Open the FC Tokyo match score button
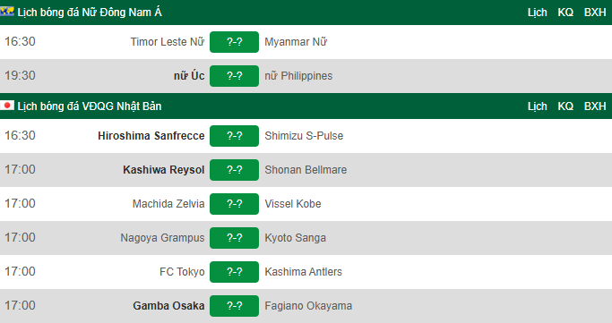Viewport: 612px width, 323px height. click(x=234, y=272)
